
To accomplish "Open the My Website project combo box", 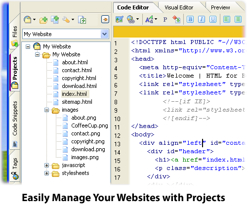I will (66, 34).
